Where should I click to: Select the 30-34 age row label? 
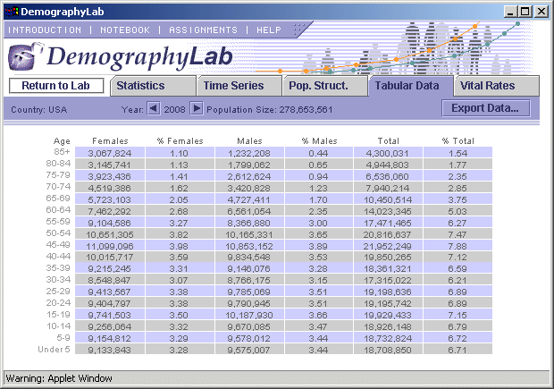pos(58,280)
